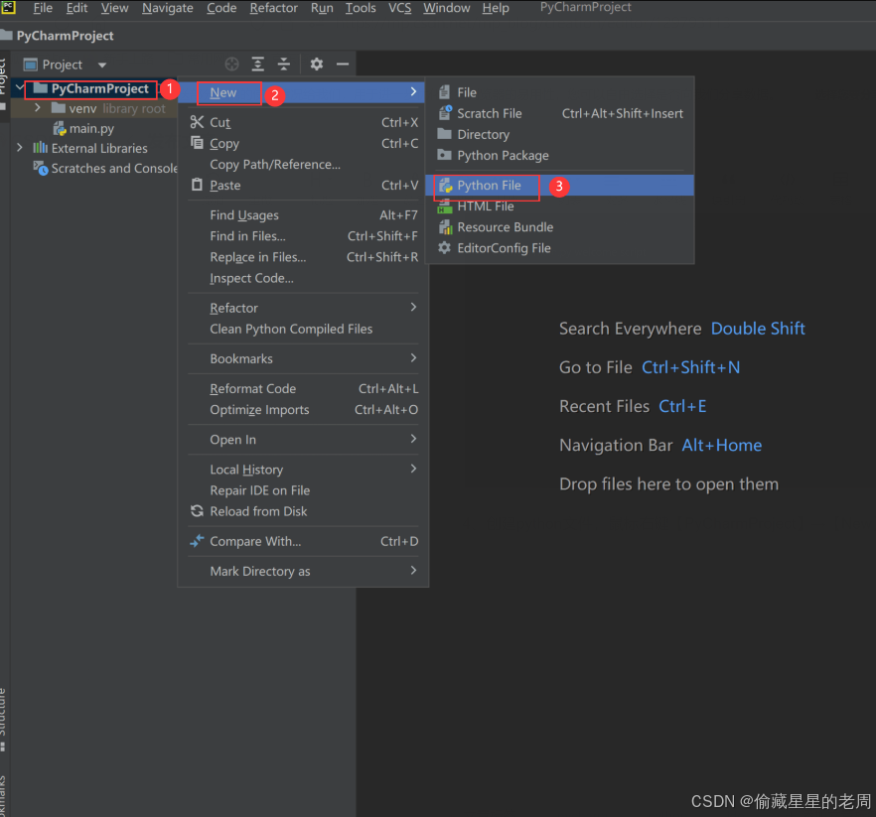
Task: Click the Scratch File icon
Action: [x=445, y=113]
